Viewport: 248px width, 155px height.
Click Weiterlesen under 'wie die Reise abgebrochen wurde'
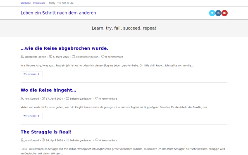31,74
